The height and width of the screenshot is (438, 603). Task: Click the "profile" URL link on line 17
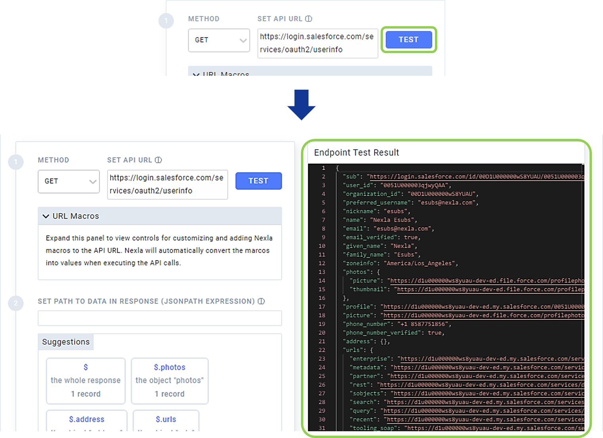point(484,307)
